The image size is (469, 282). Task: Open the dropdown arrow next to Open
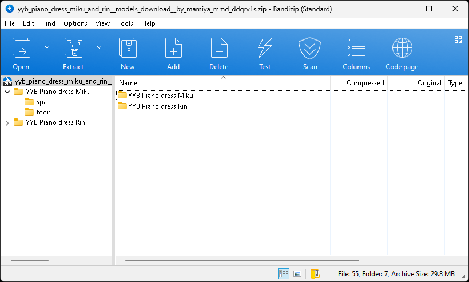click(x=47, y=47)
